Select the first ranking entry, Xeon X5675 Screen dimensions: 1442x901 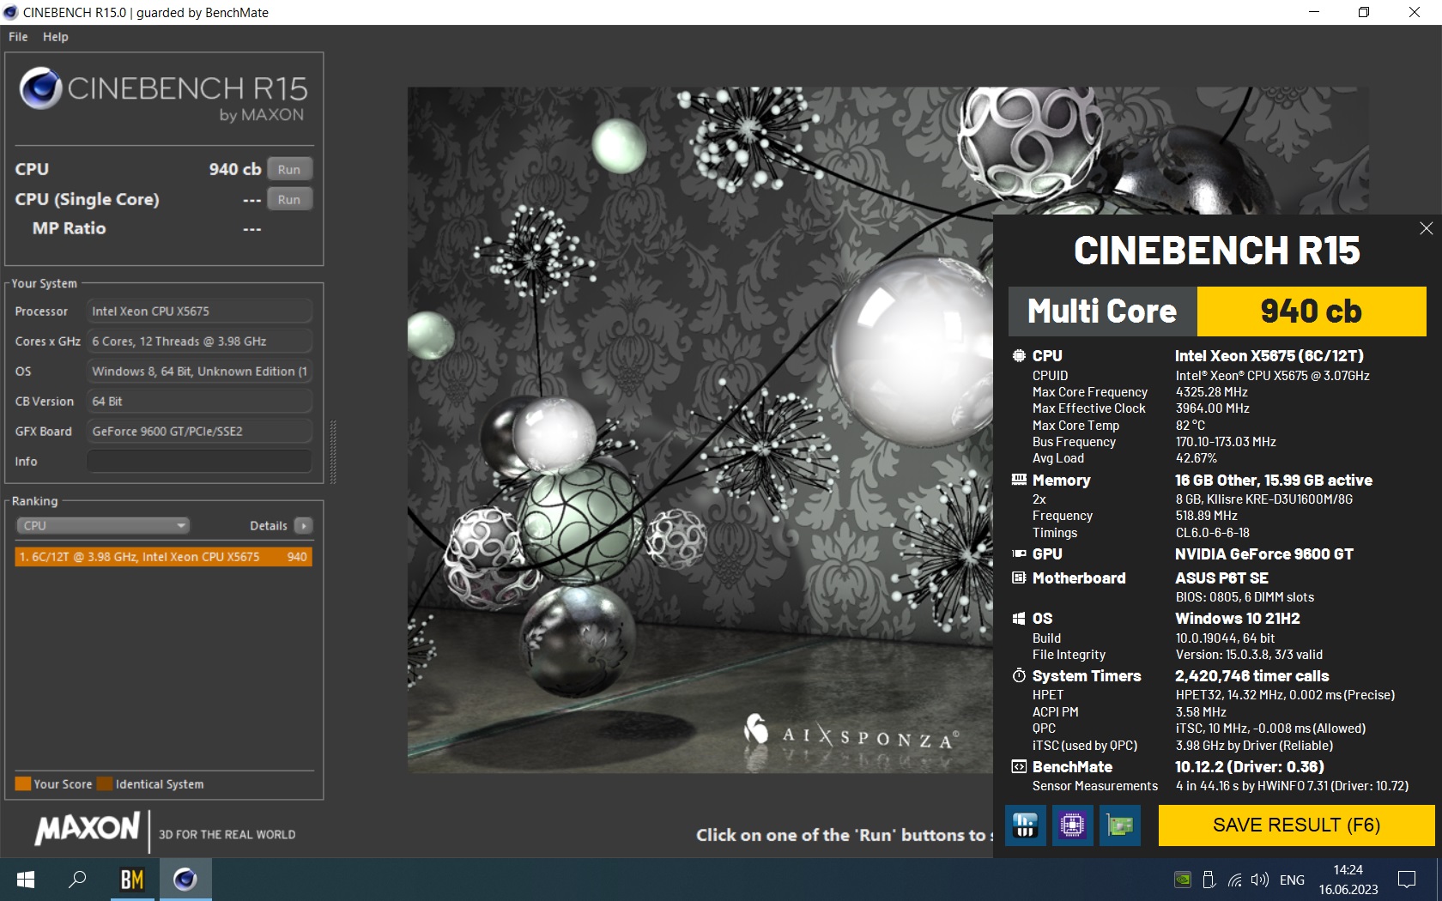[x=163, y=557]
